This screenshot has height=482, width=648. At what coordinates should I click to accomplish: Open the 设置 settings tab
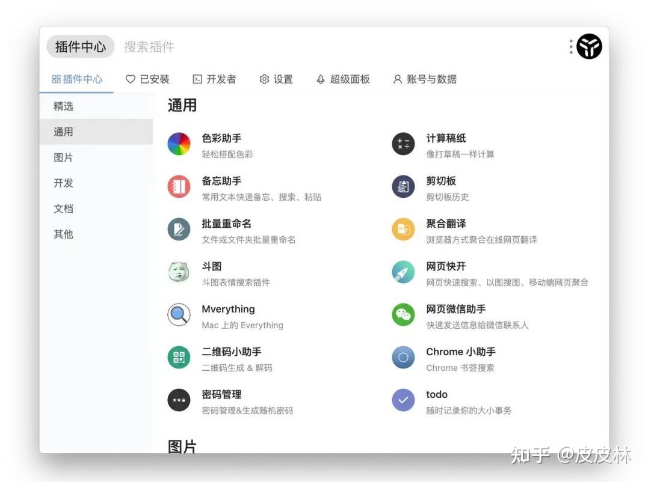pos(276,79)
